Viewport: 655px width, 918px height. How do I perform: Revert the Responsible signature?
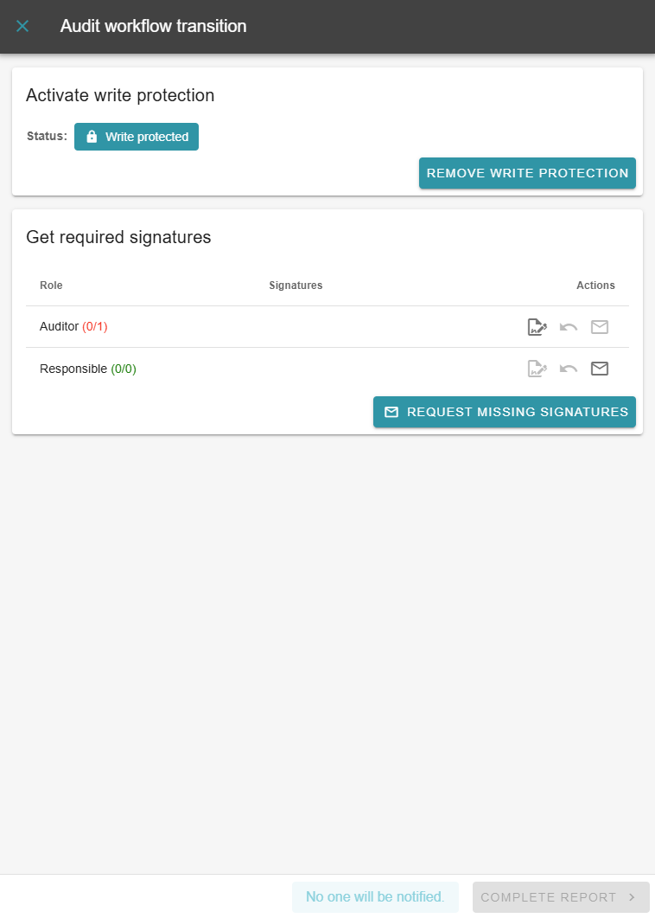coord(569,369)
